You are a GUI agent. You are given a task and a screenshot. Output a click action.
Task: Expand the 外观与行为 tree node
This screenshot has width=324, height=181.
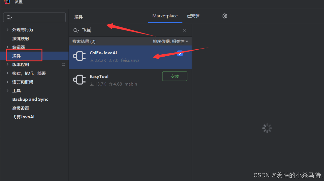(x=7, y=30)
